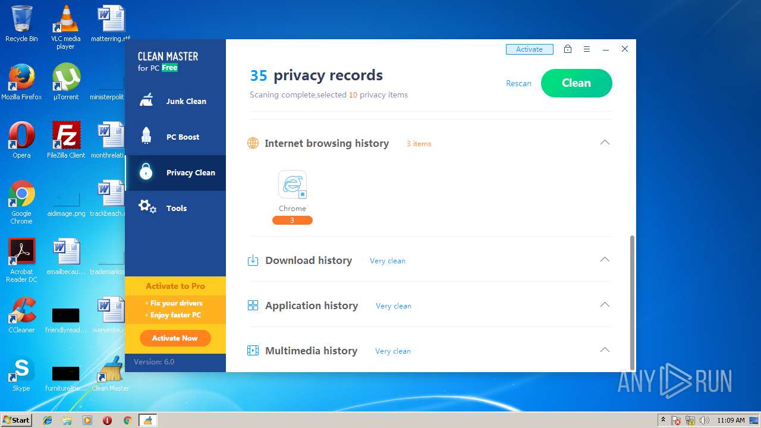Image resolution: width=761 pixels, height=428 pixels.
Task: Click the Internet Explorer taskbar icon
Action: point(48,420)
